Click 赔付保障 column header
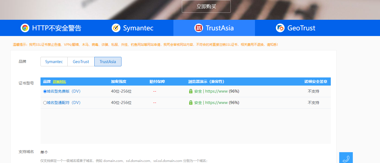Screen dimensions: 380x163 click(x=157, y=81)
